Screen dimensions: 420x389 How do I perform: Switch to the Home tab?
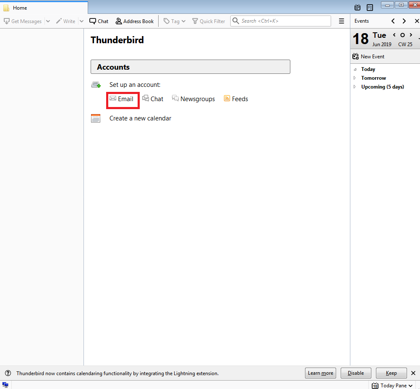44,8
